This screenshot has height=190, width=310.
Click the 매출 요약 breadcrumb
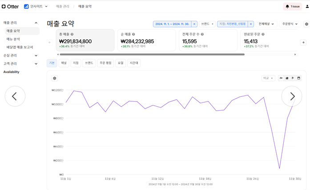[85, 7]
